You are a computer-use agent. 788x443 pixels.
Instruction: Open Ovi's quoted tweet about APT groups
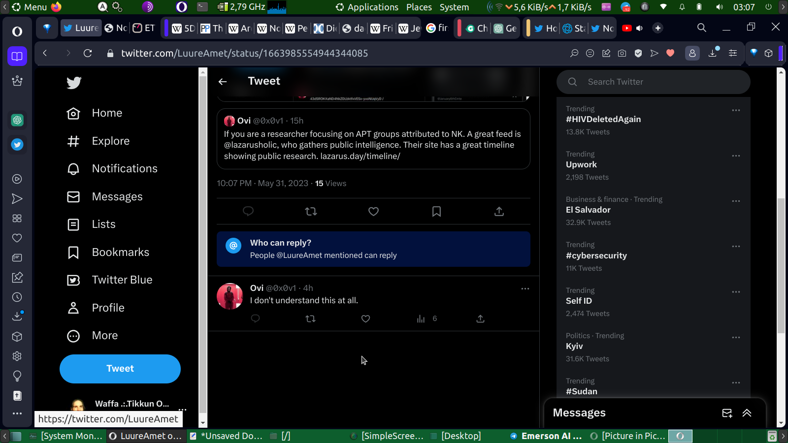point(373,139)
